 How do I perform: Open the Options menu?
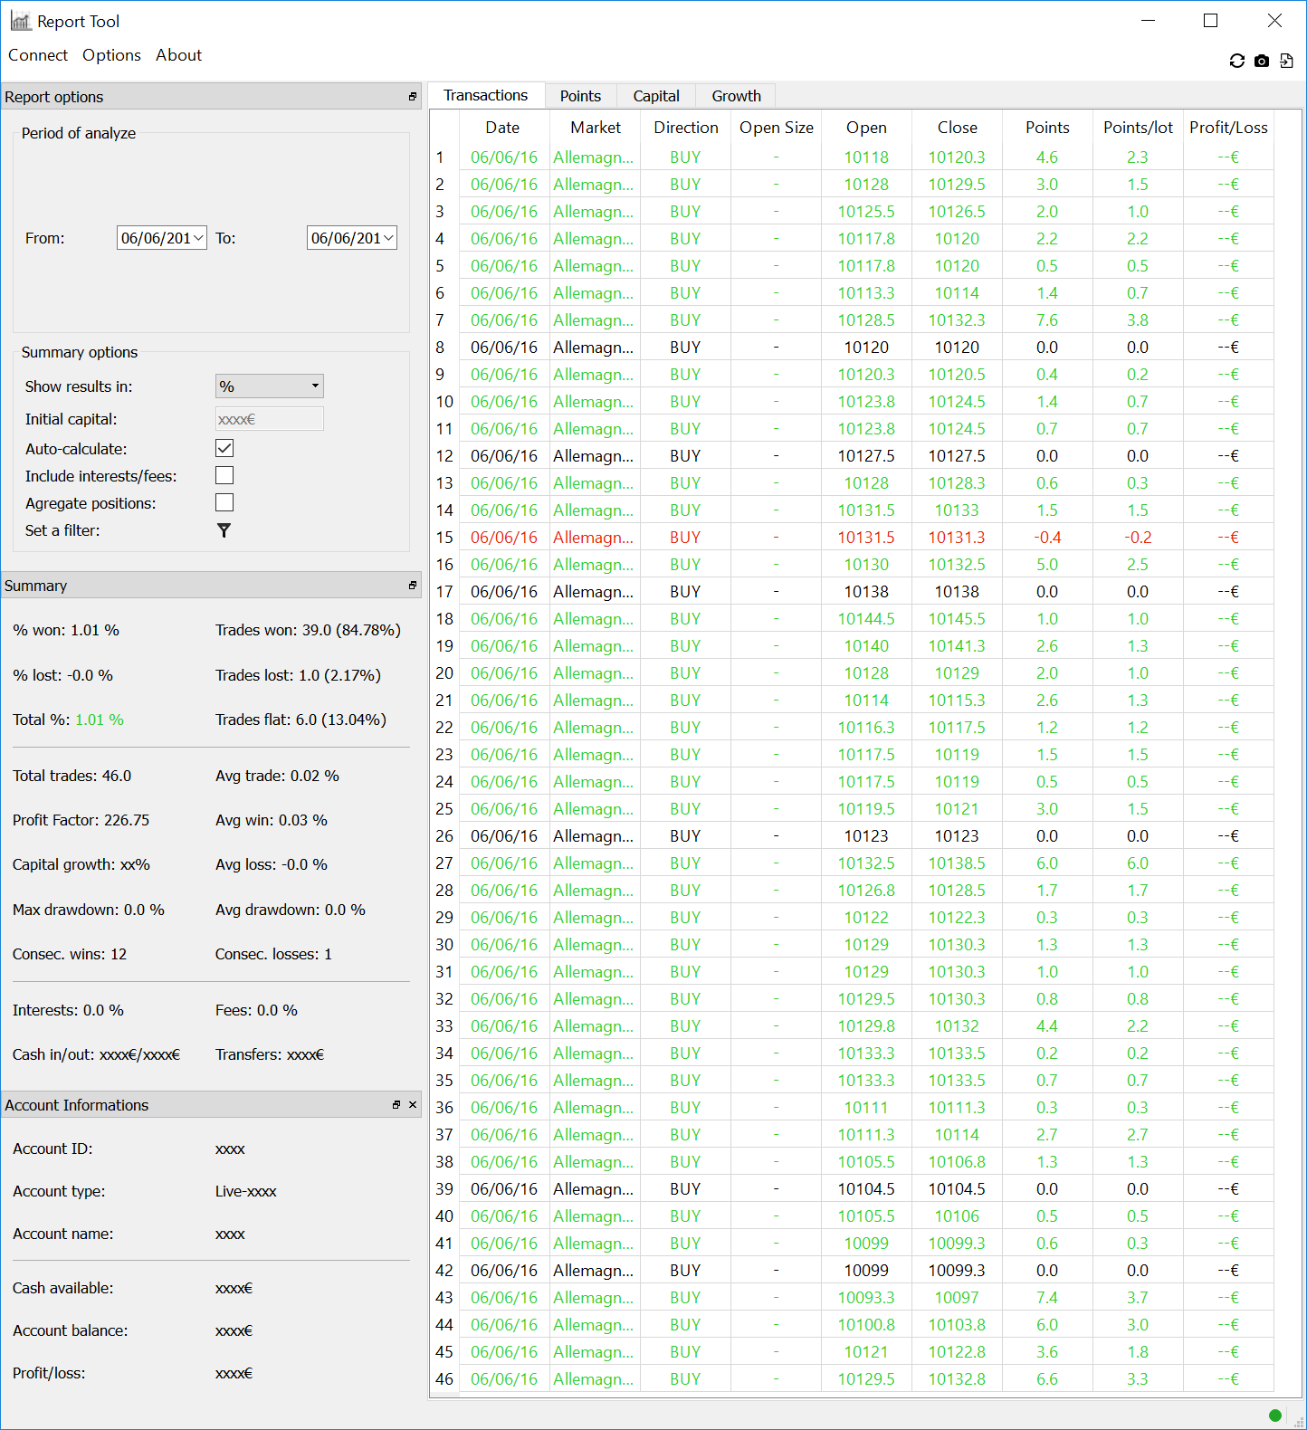coord(111,55)
